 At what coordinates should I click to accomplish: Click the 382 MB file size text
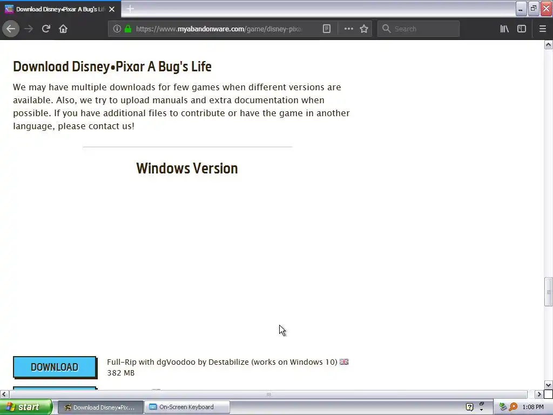(120, 373)
